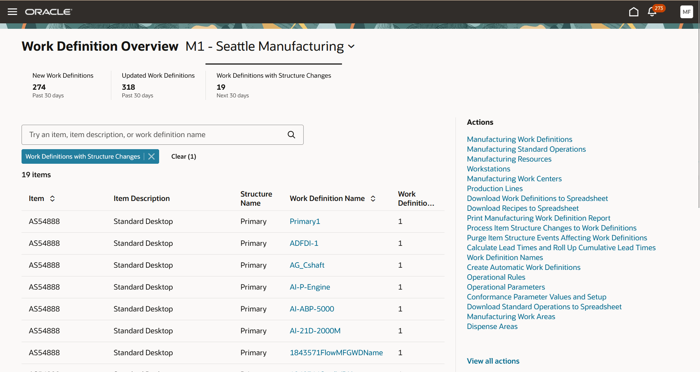Click View all actions link
Viewport: 700px width, 372px height.
point(493,361)
